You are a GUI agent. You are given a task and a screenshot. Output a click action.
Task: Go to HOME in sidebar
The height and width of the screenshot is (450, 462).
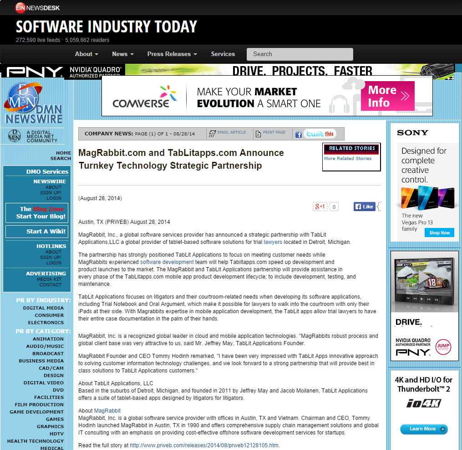coord(63,153)
